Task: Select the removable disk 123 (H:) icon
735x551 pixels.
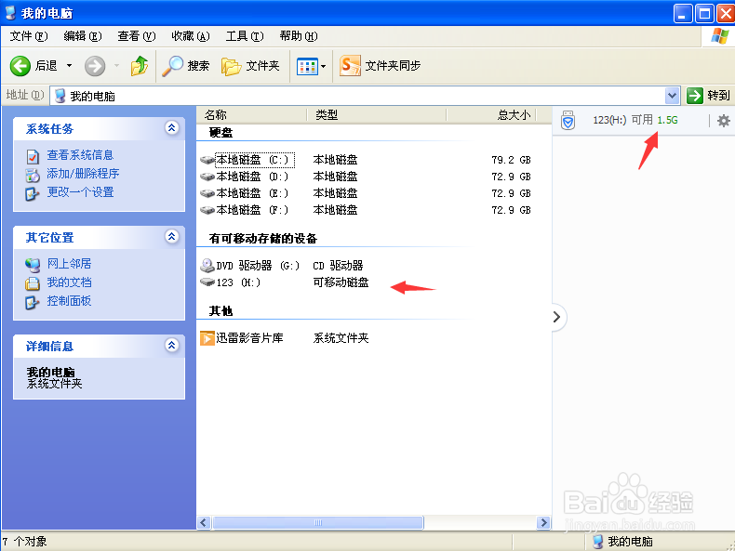Action: pos(207,282)
